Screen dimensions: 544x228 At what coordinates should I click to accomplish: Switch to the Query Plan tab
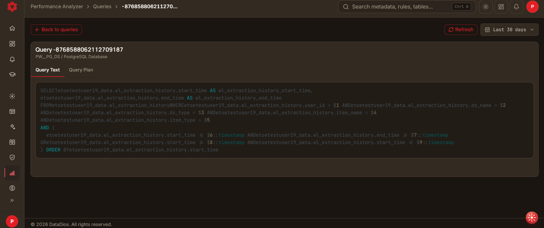tap(81, 70)
